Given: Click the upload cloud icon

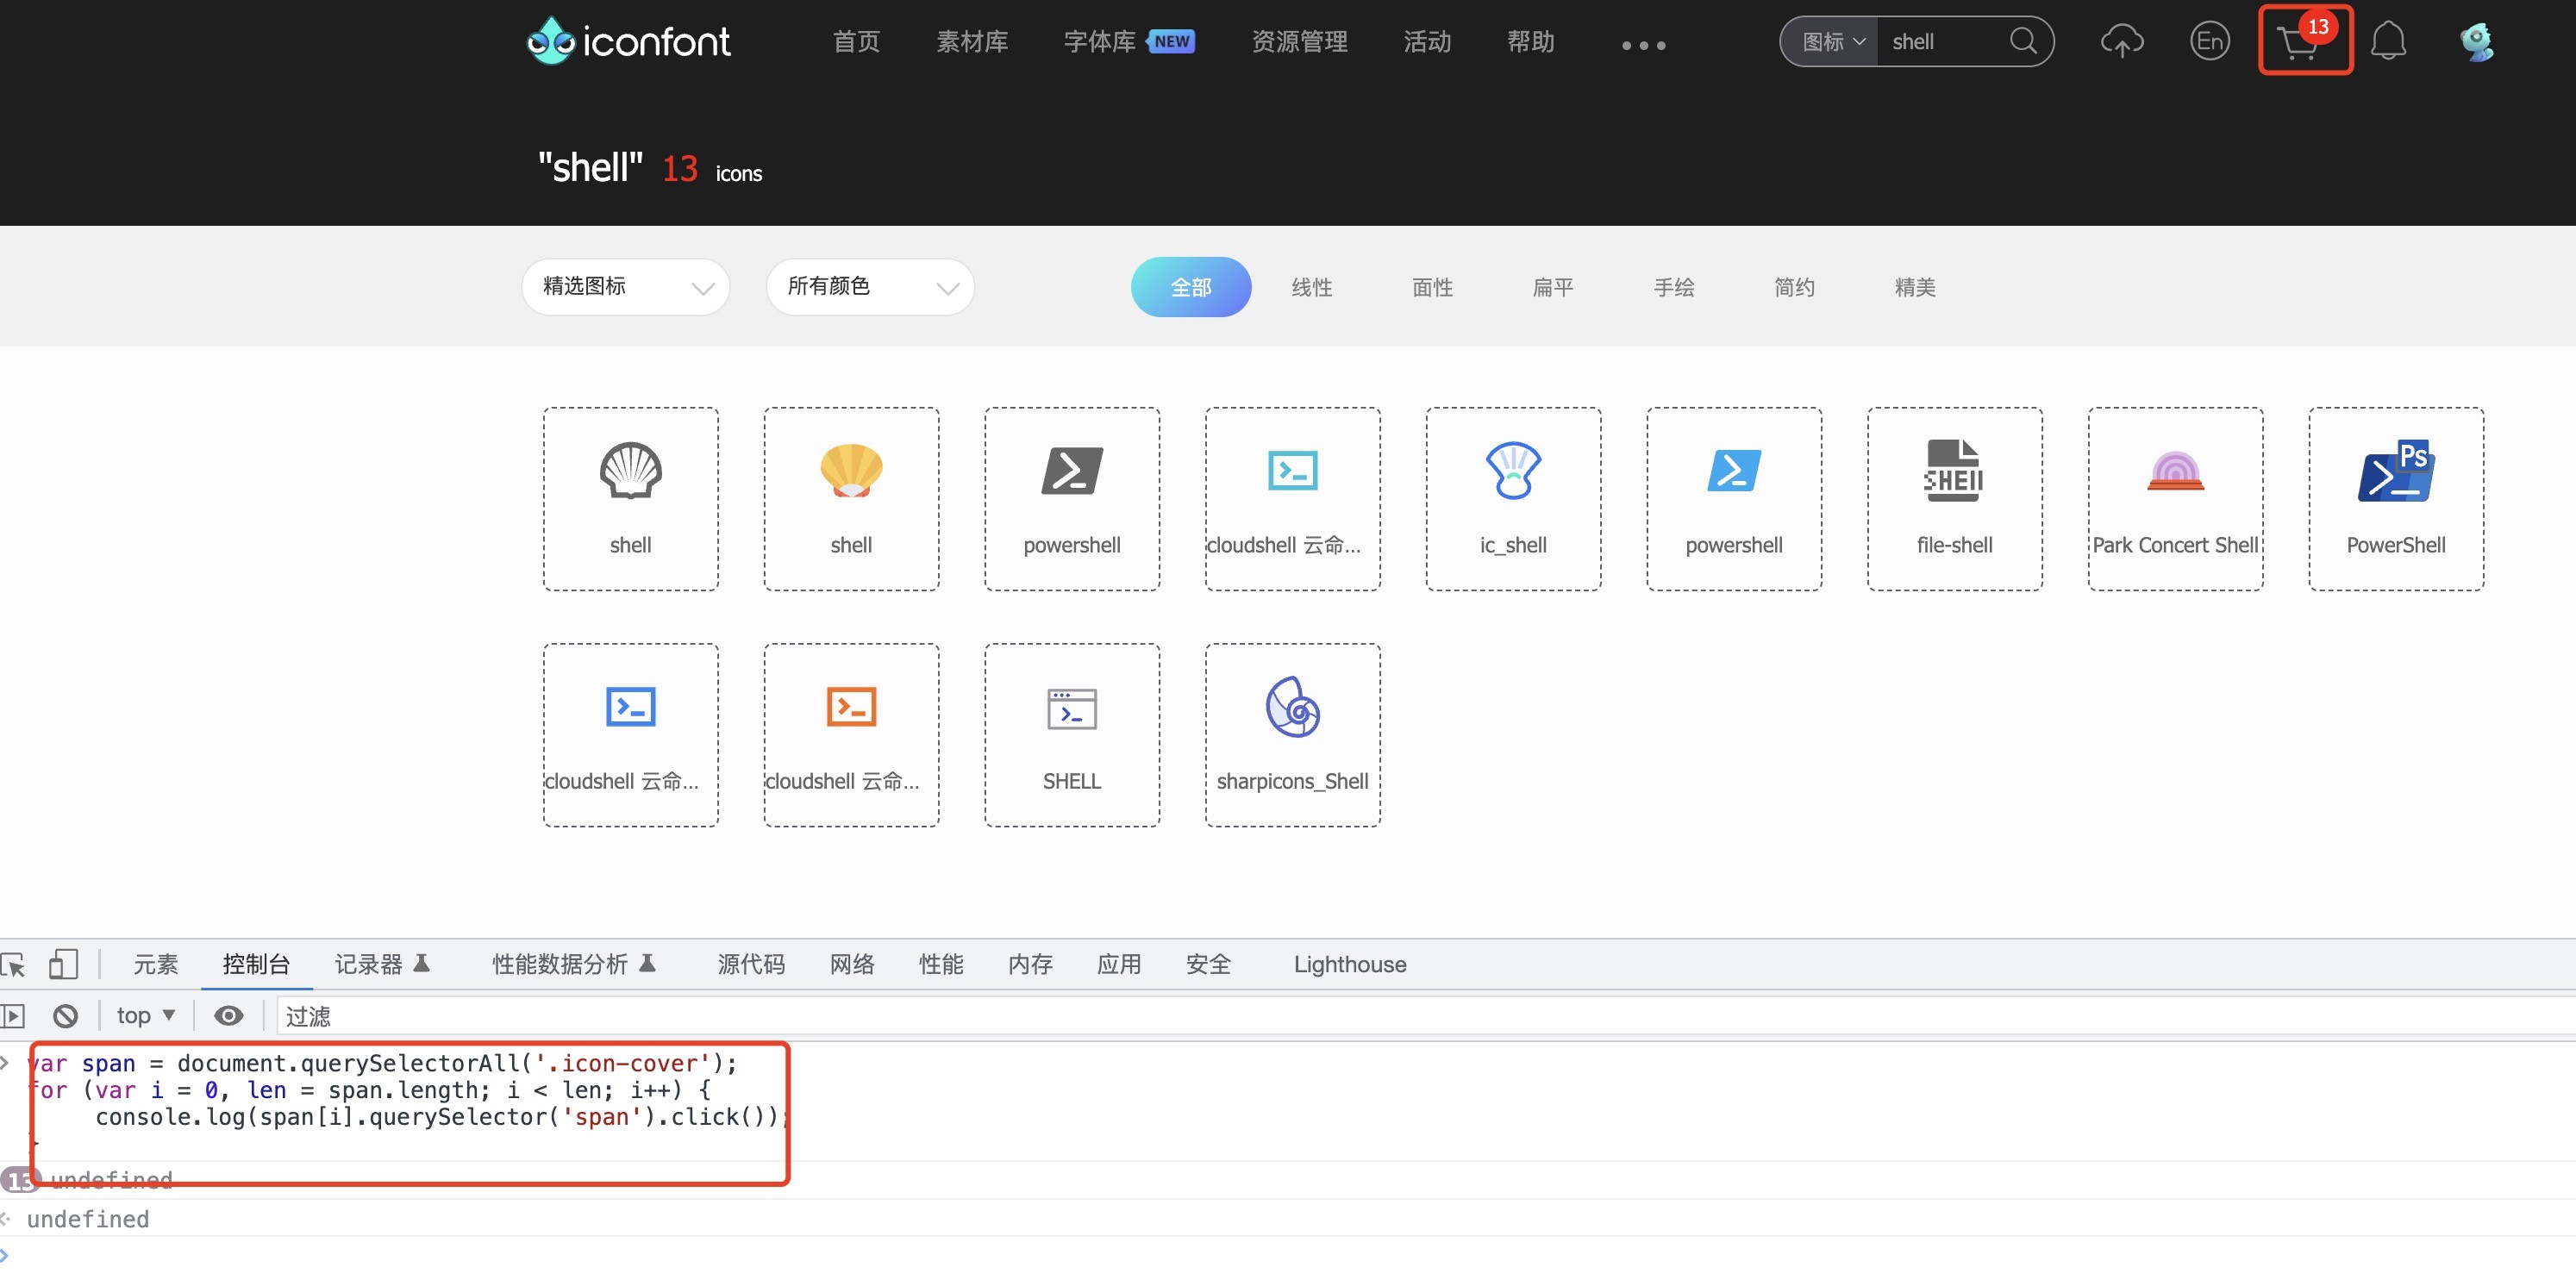Looking at the screenshot, I should coord(2121,42).
